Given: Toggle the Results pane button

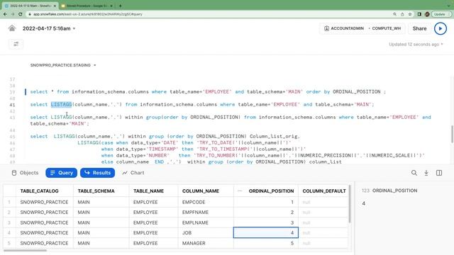Looking at the screenshot, I should click(x=98, y=173).
